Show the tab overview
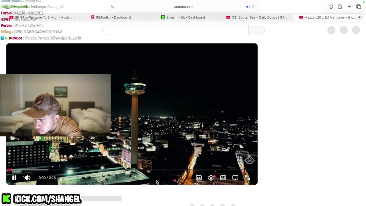 359,7
